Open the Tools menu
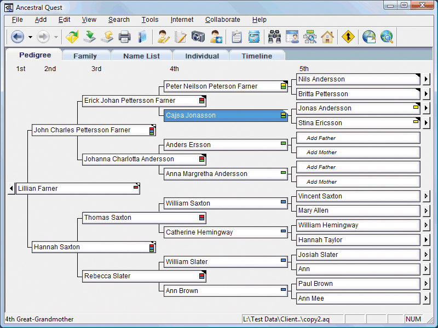 tap(150, 19)
